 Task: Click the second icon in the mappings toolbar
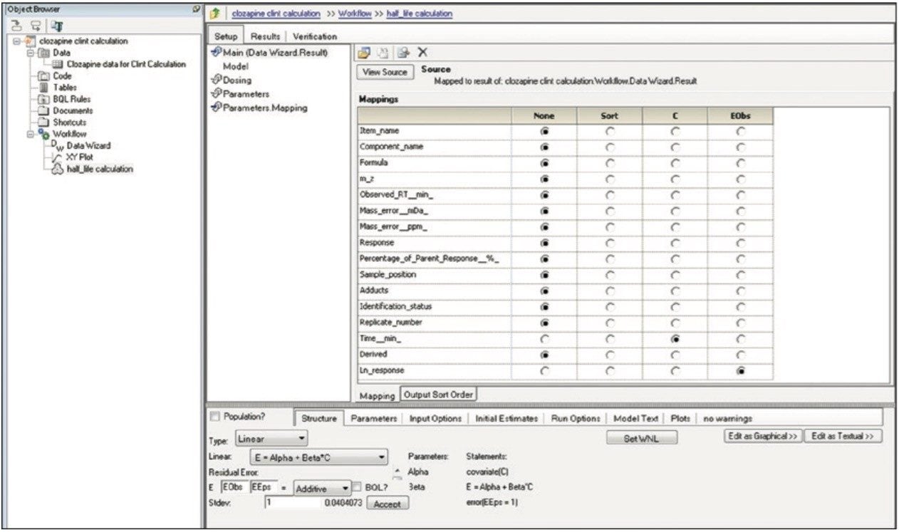click(x=384, y=53)
